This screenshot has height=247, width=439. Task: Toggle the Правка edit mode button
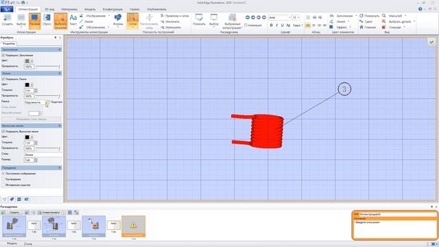coord(34,21)
